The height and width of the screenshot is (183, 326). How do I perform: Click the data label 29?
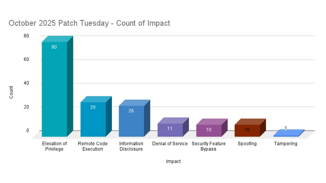coord(93,107)
